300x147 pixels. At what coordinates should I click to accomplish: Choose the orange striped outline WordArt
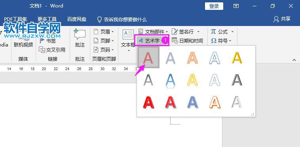point(215,102)
